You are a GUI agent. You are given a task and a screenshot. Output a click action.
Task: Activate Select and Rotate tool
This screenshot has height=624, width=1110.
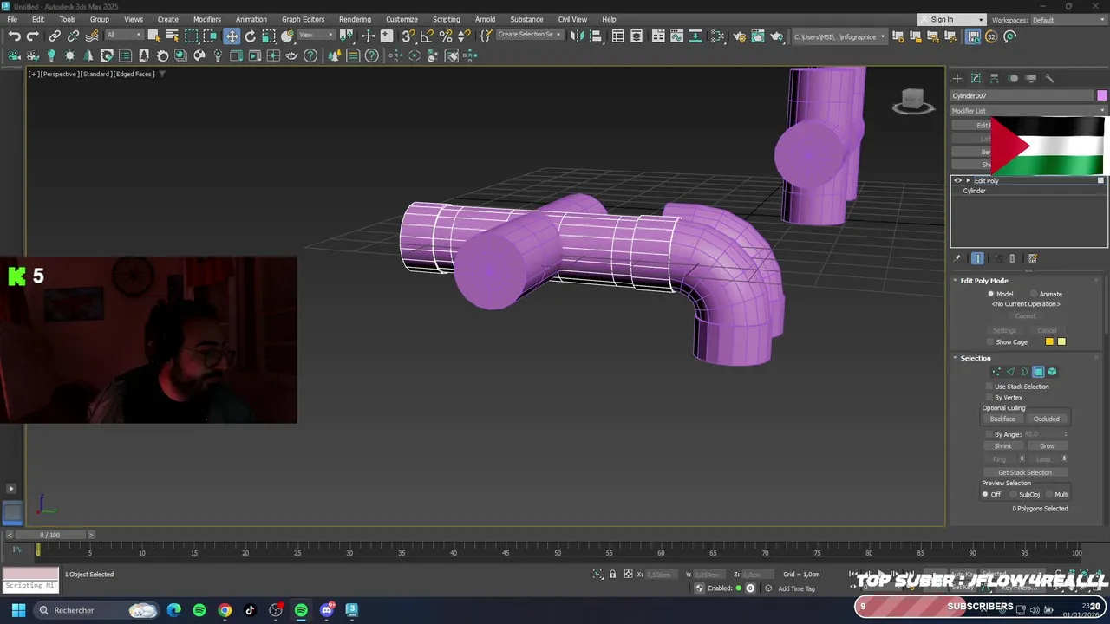[251, 36]
